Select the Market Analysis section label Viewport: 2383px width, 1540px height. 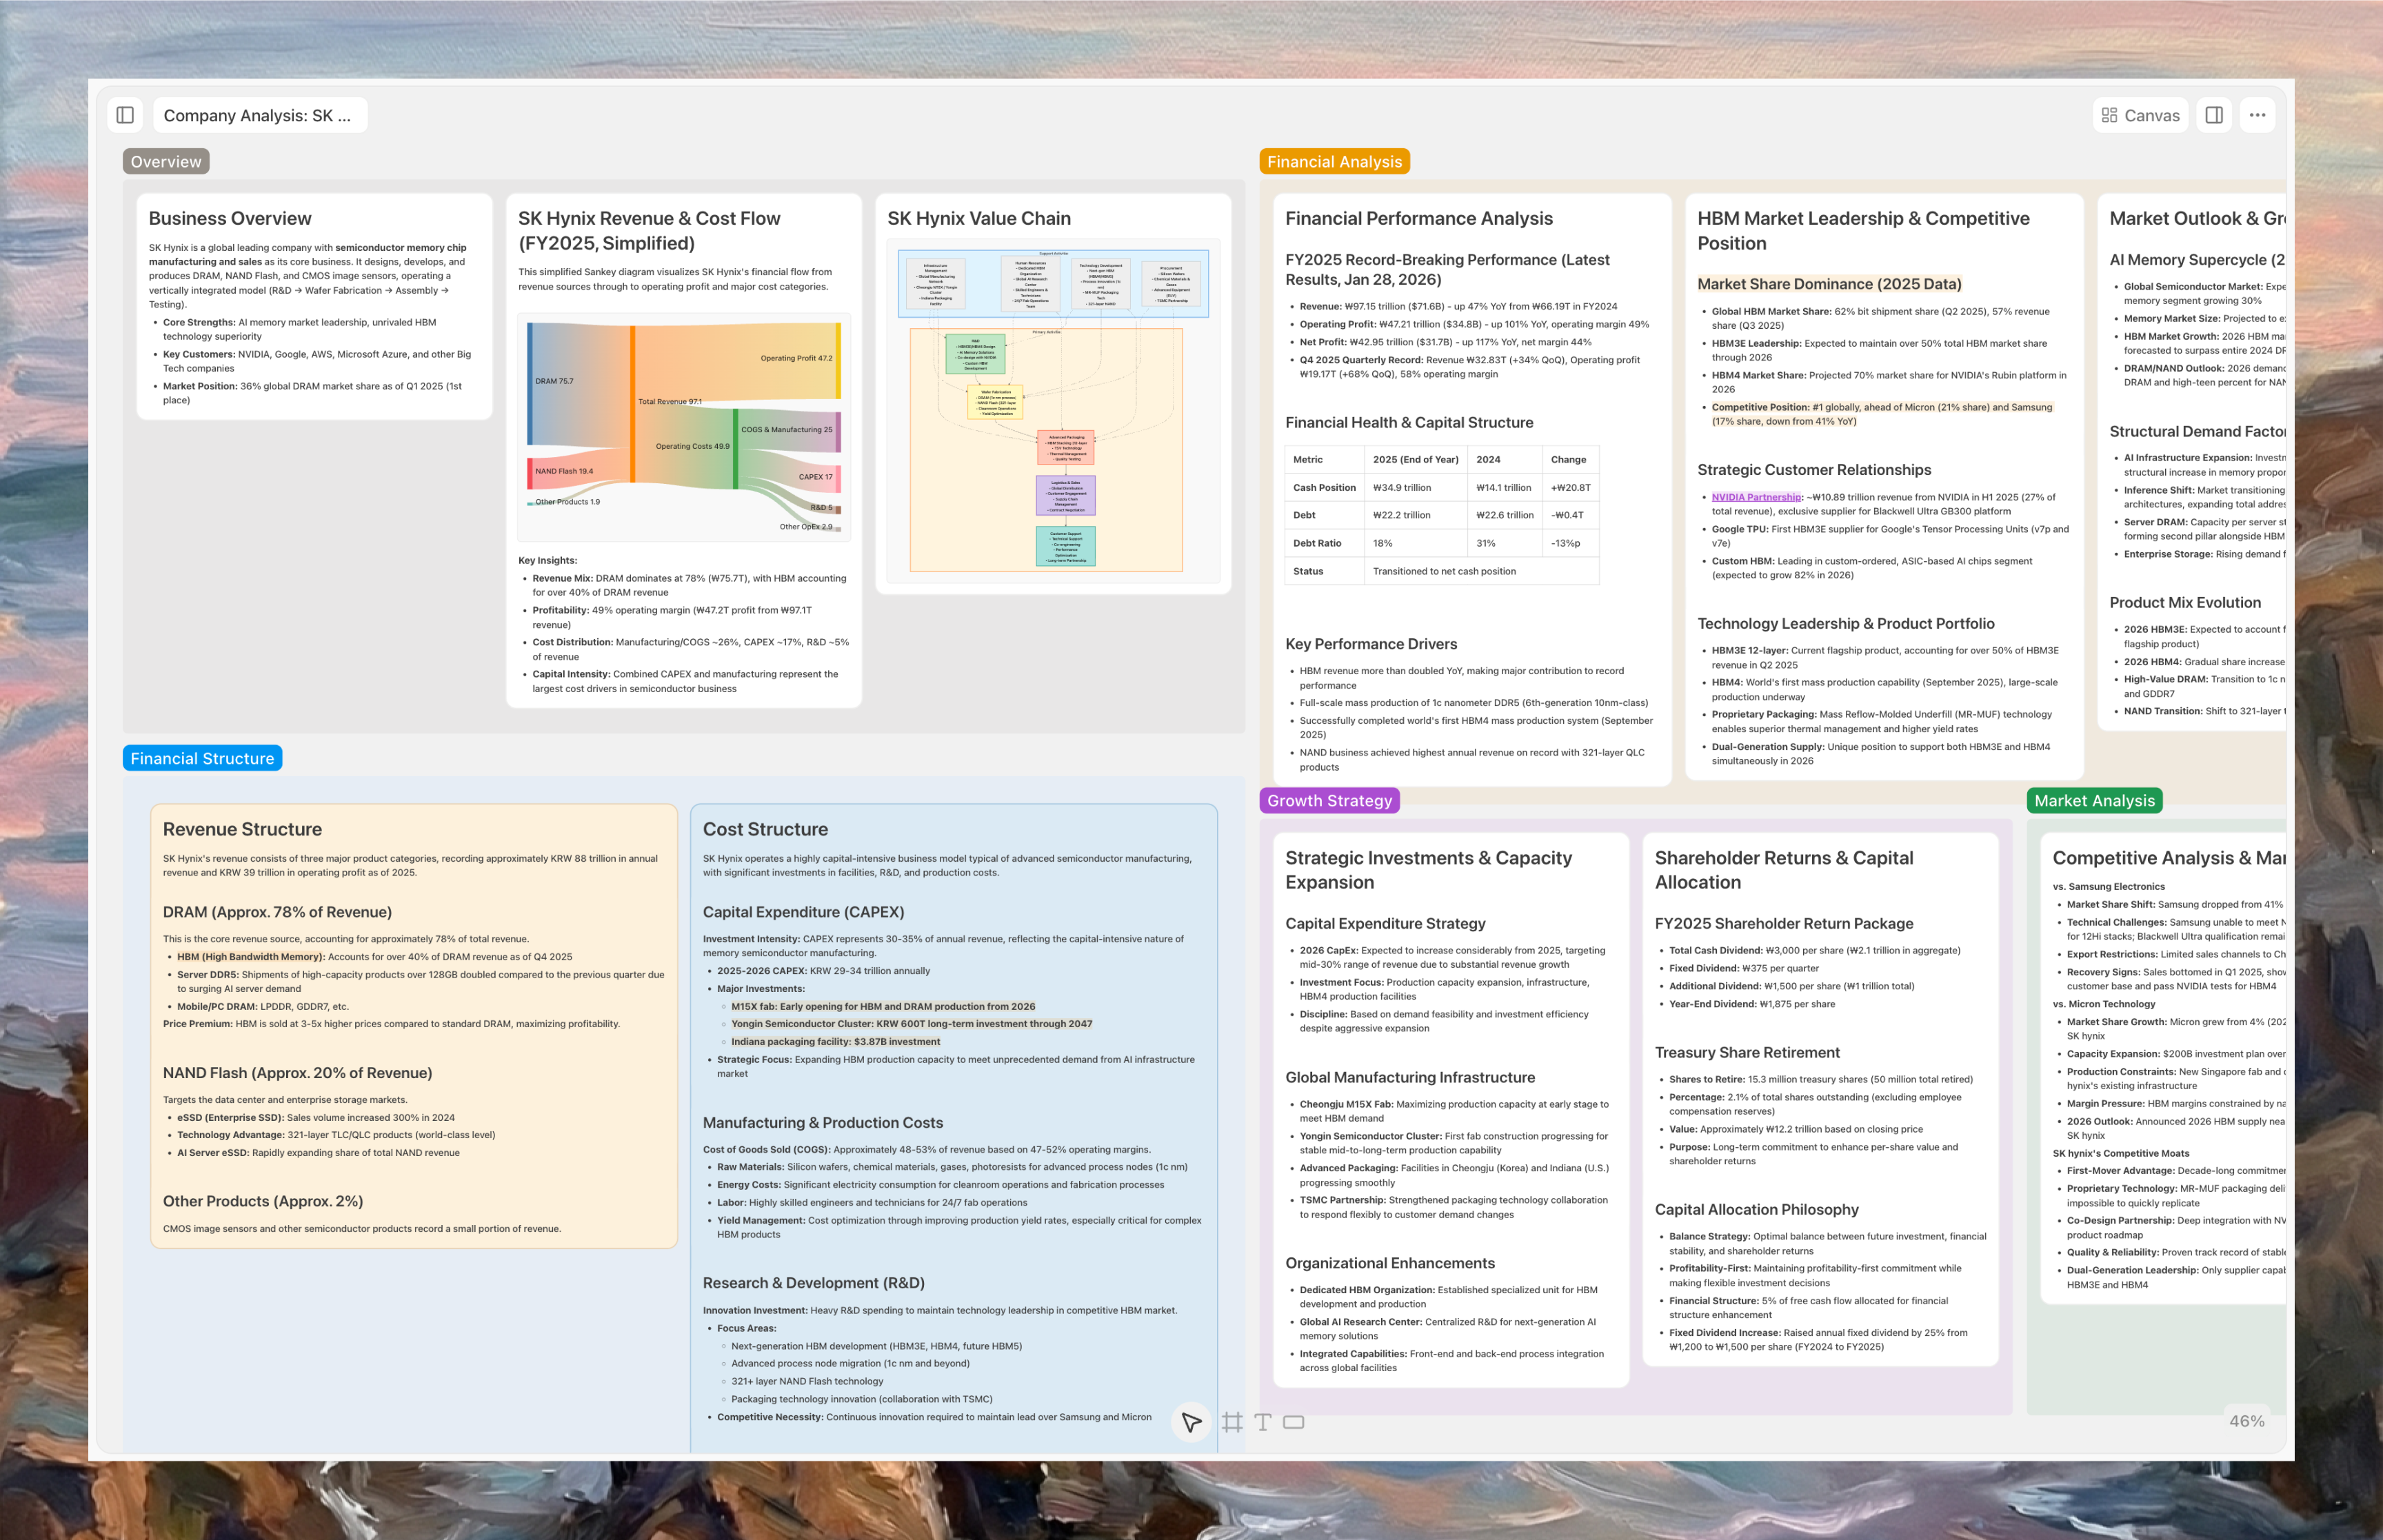click(x=2094, y=800)
